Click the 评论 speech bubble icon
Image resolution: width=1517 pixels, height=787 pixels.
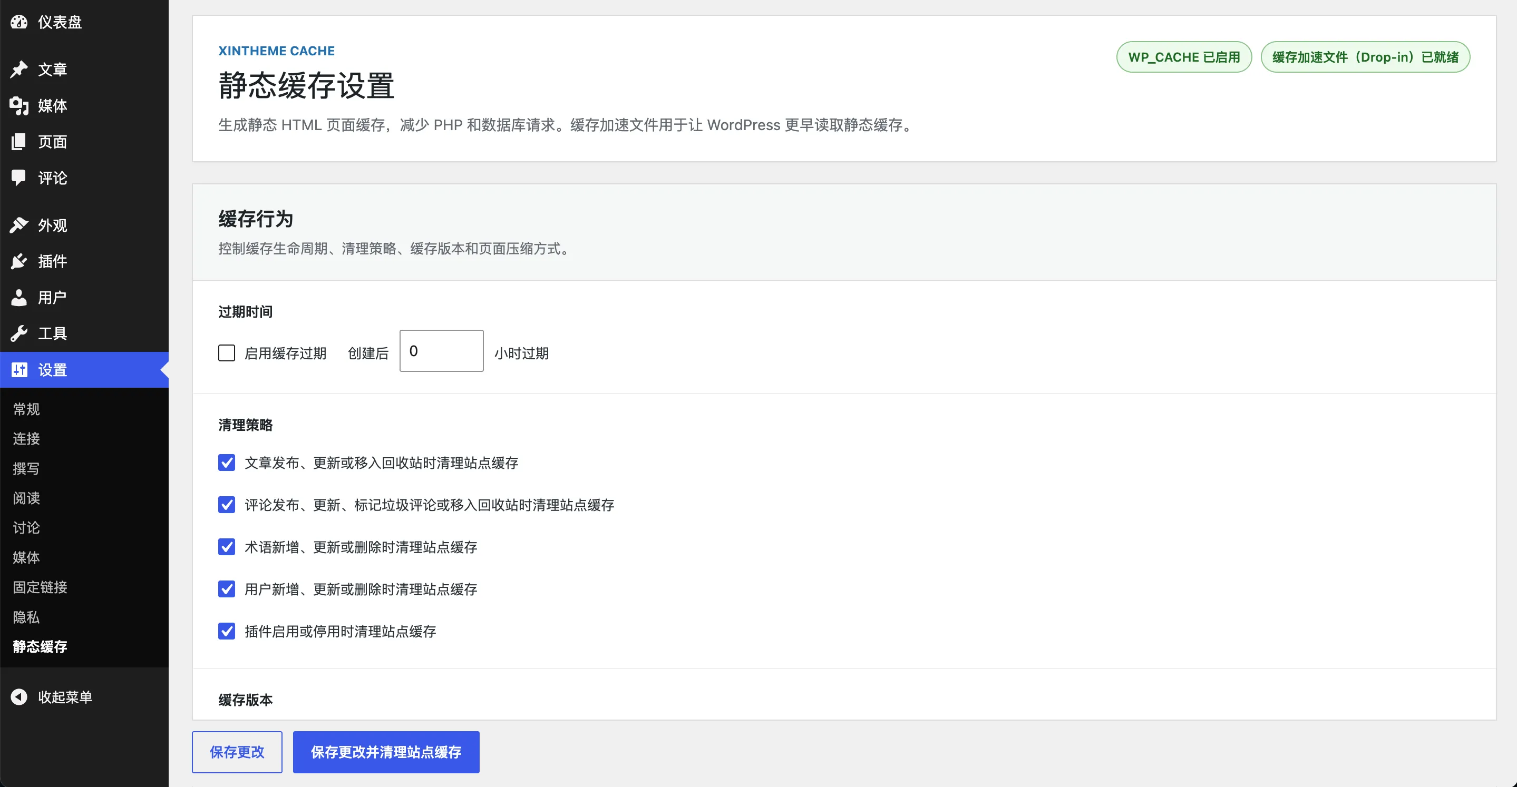click(19, 178)
